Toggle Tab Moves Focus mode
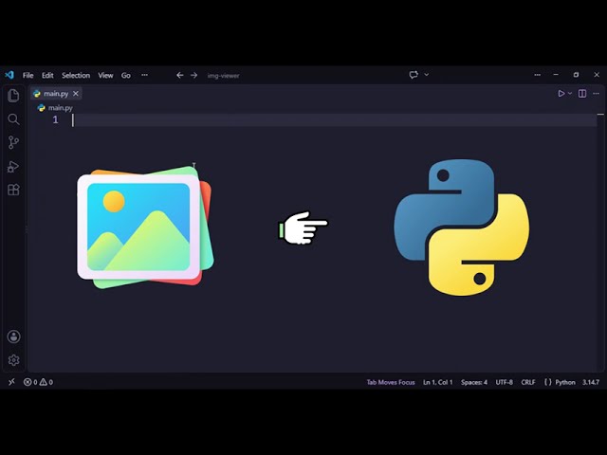The image size is (607, 455). click(391, 382)
